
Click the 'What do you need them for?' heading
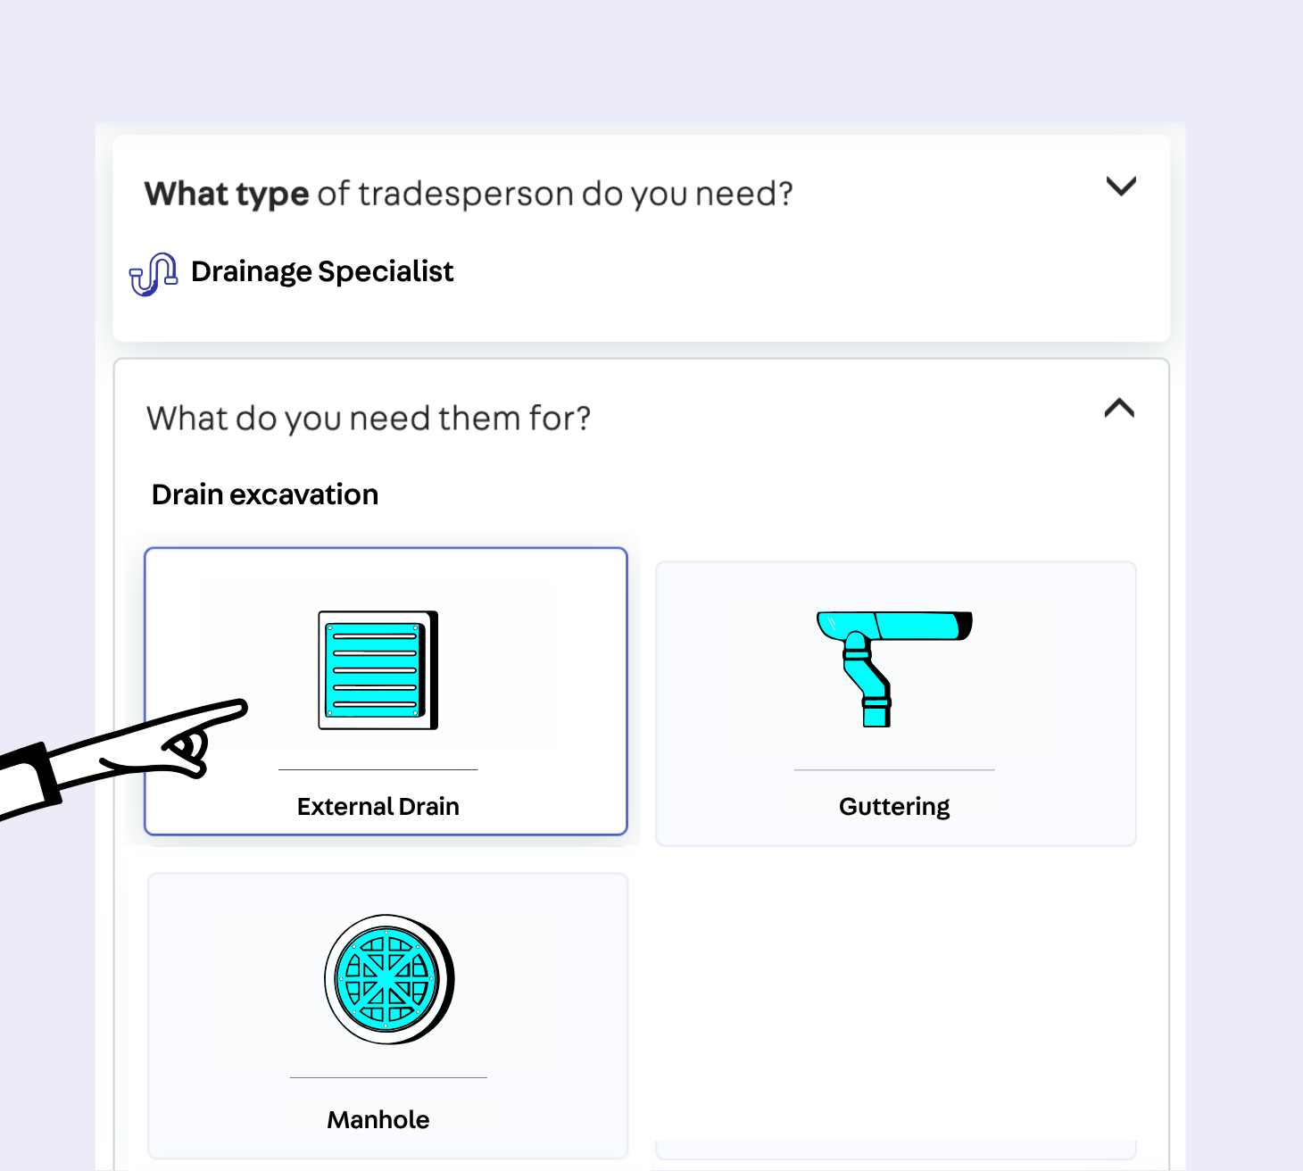point(369,419)
